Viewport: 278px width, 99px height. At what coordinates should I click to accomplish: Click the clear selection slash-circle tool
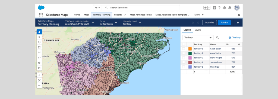(39, 68)
